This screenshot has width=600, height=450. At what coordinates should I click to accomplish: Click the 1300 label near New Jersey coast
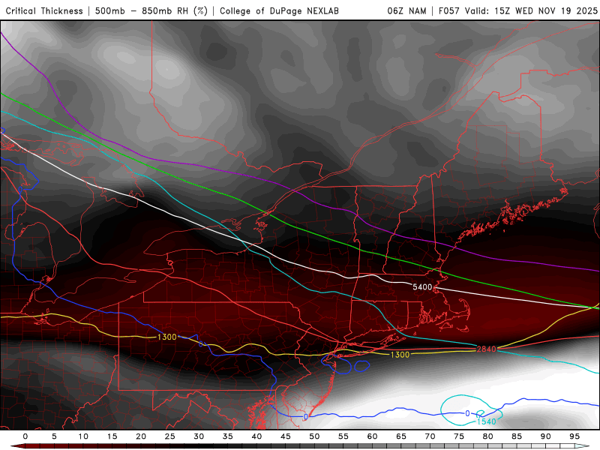coord(400,355)
